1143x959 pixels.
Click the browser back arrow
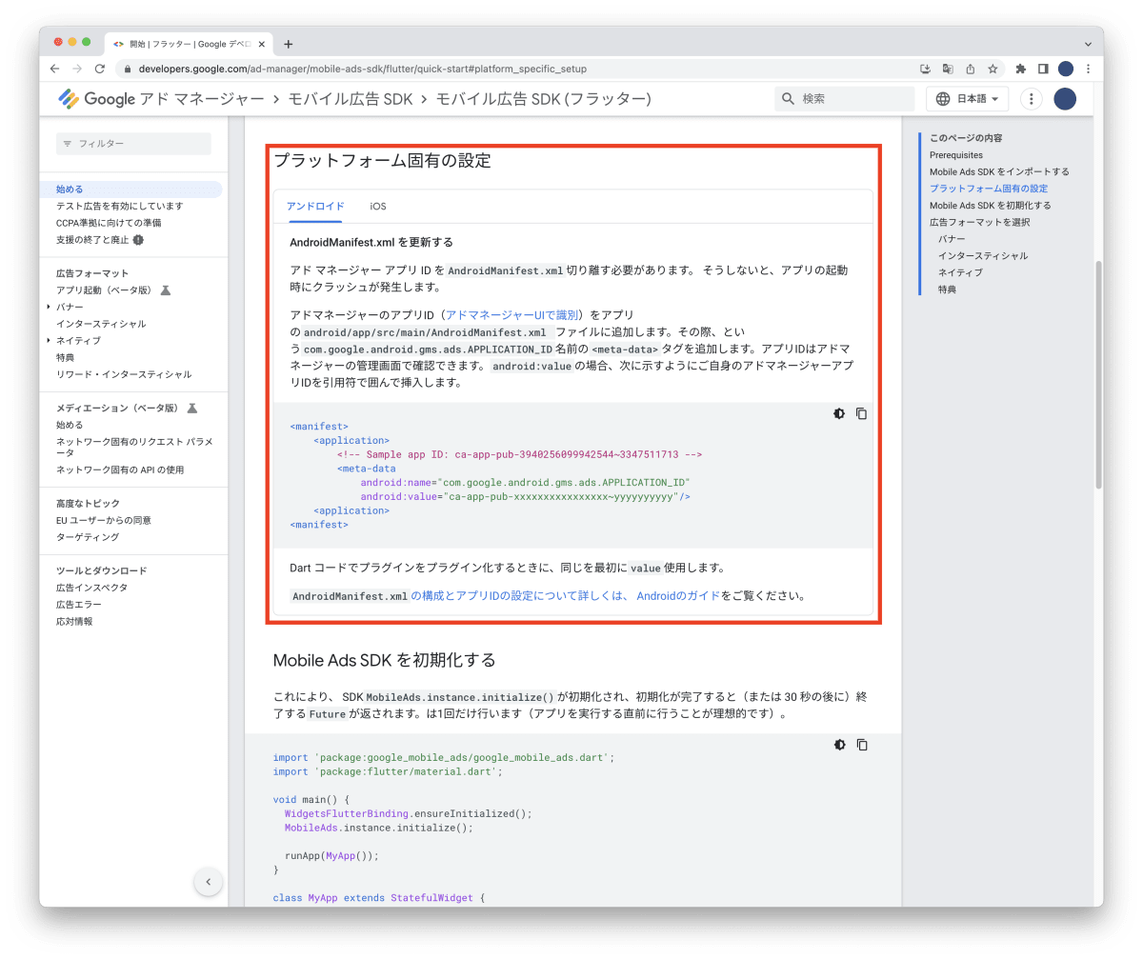54,69
